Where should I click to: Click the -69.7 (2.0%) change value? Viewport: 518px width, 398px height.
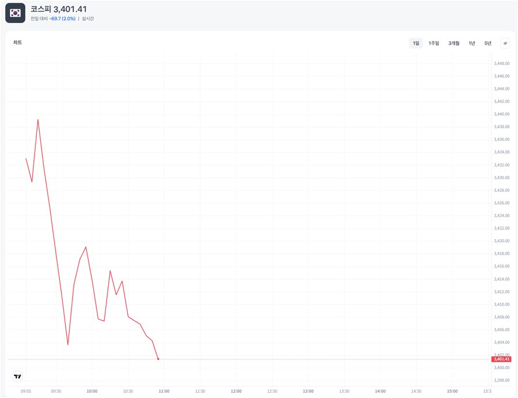point(62,18)
